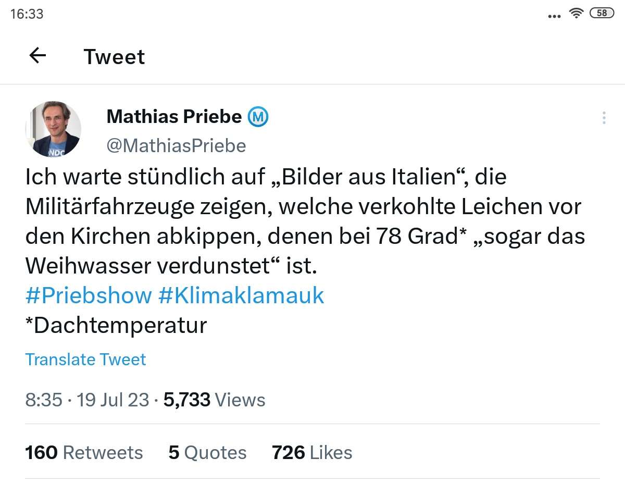Tap the battery indicator showing 58
The width and height of the screenshot is (625, 483).
tap(602, 14)
